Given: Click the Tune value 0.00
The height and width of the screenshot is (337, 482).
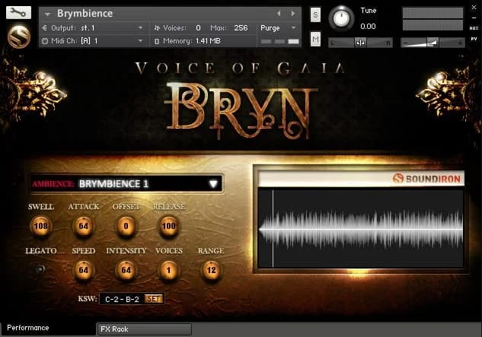Looking at the screenshot, I should 368,27.
